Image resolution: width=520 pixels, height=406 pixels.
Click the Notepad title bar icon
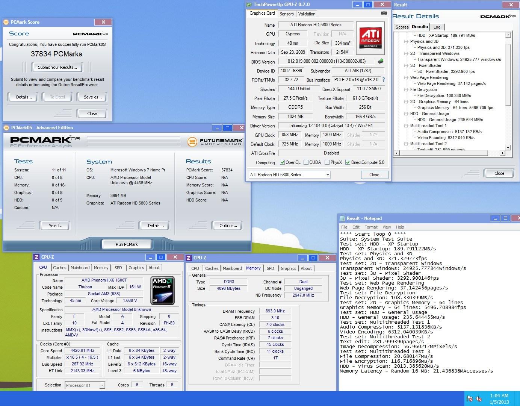(x=342, y=218)
